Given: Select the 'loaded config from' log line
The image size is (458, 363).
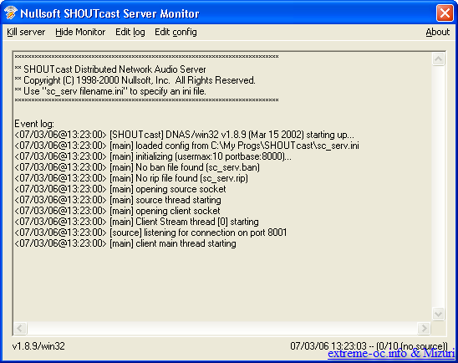Looking at the screenshot, I should [186, 146].
